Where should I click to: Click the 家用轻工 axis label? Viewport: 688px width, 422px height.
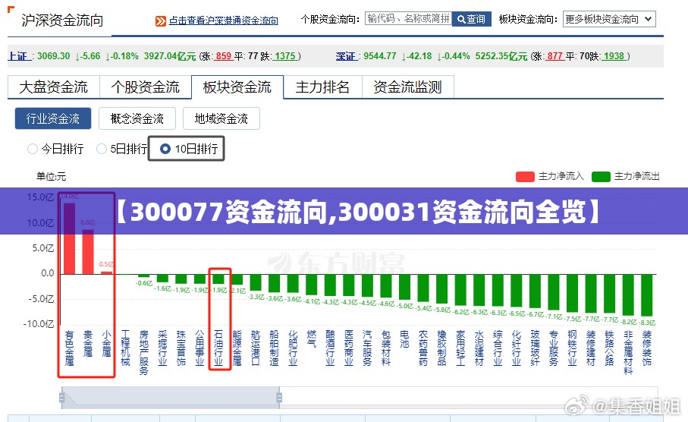(x=460, y=348)
